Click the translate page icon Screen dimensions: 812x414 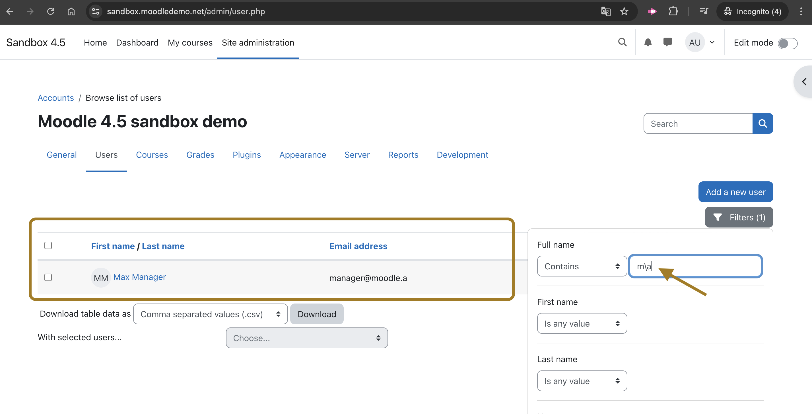[605, 12]
